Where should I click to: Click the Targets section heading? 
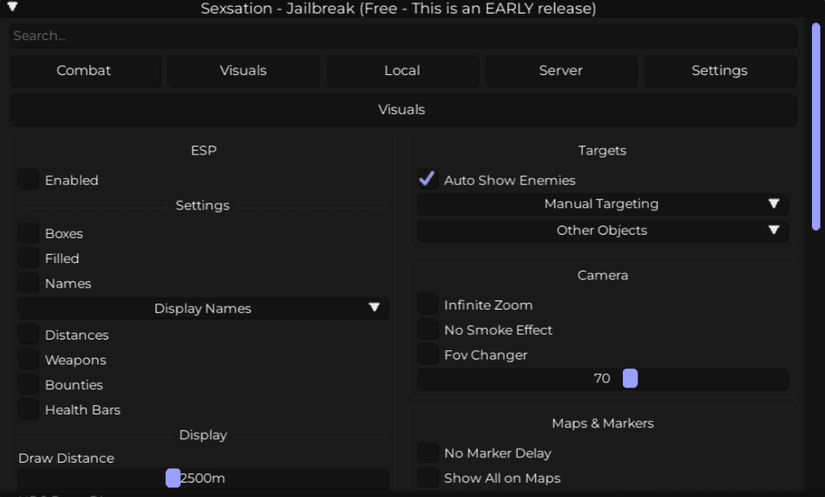click(x=602, y=151)
